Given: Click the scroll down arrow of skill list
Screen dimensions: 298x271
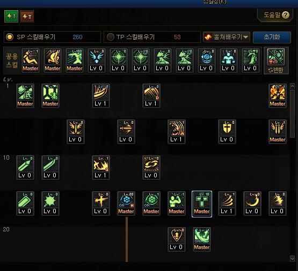Looking at the screenshot, I should click(x=292, y=258).
